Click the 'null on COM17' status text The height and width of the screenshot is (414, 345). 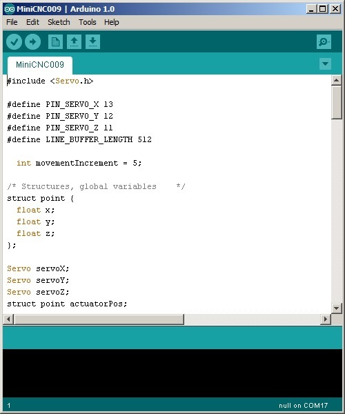304,406
